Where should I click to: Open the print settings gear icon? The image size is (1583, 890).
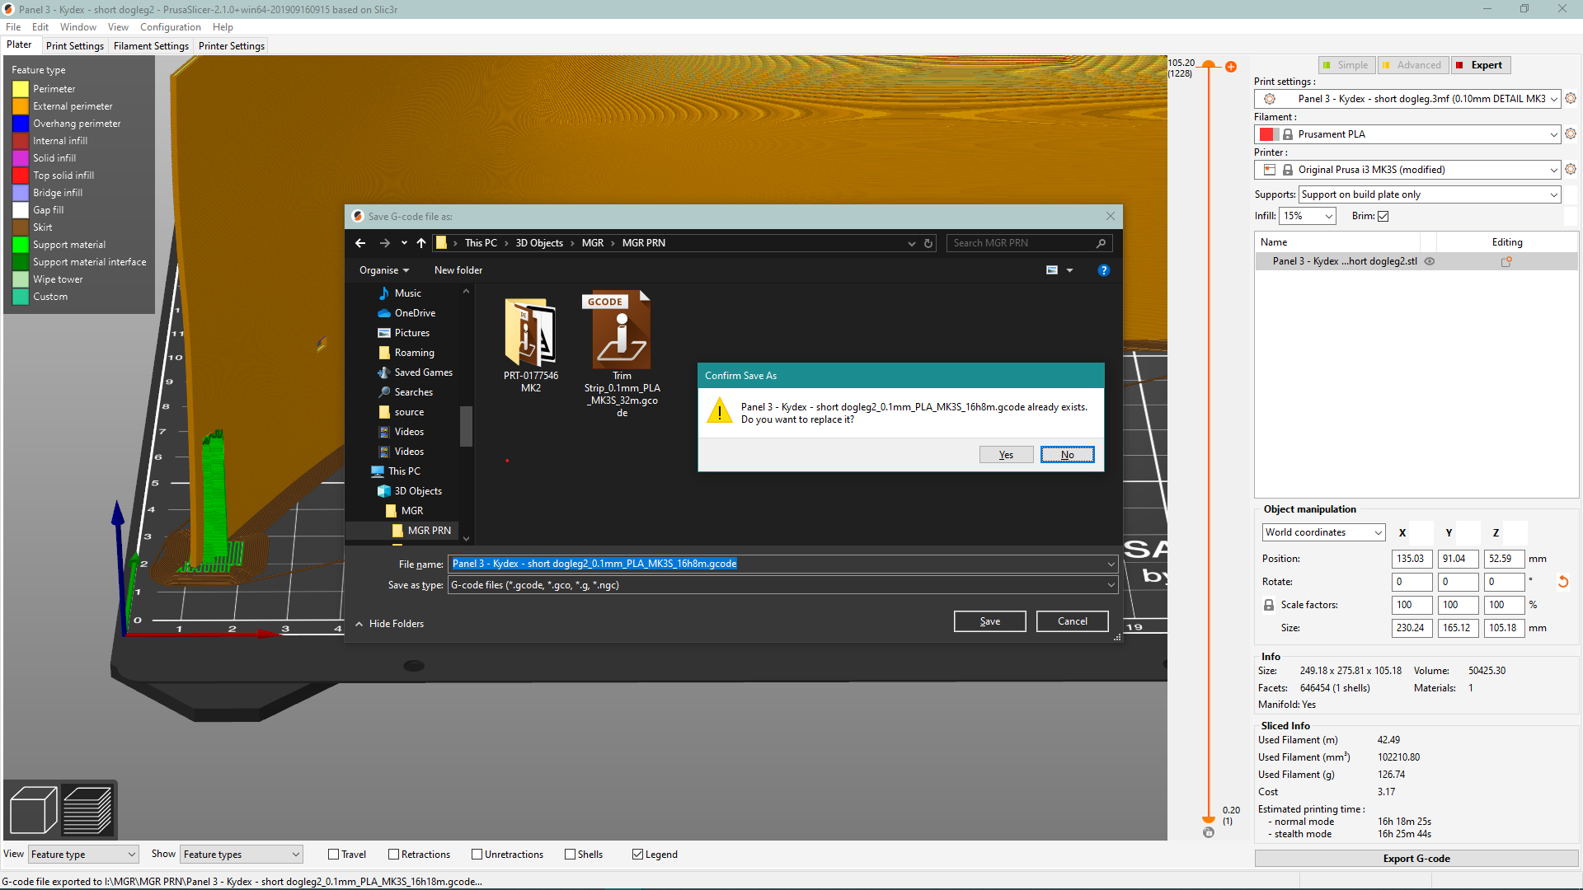(1570, 98)
